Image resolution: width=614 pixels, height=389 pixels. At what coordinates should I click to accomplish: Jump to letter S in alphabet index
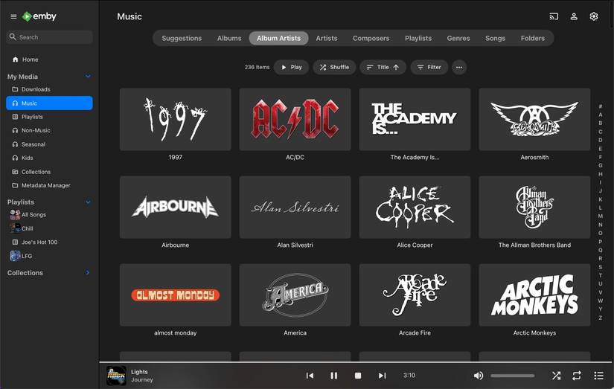pos(601,267)
